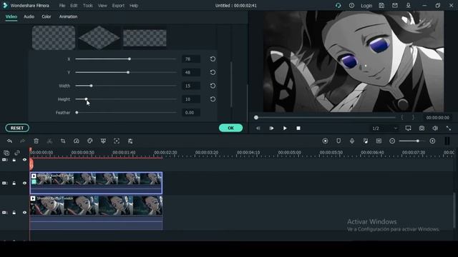The height and width of the screenshot is (257, 458).
Task: Reset the Width value
Action: coord(213,86)
